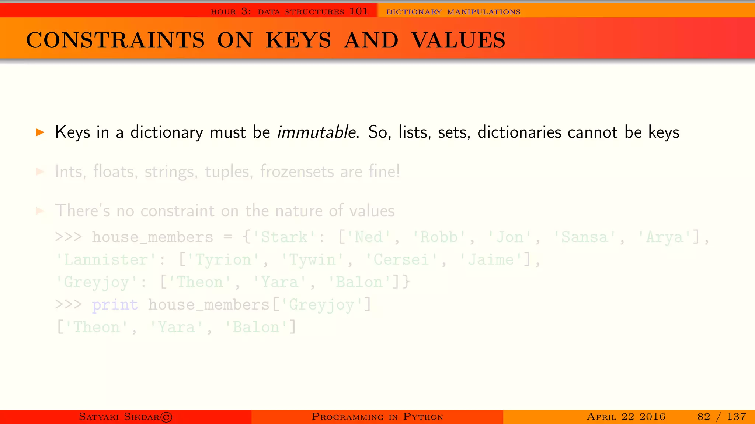Click the output line ['Theon', 'Yara', 'Balon']
The image size is (755, 424).
click(176, 328)
